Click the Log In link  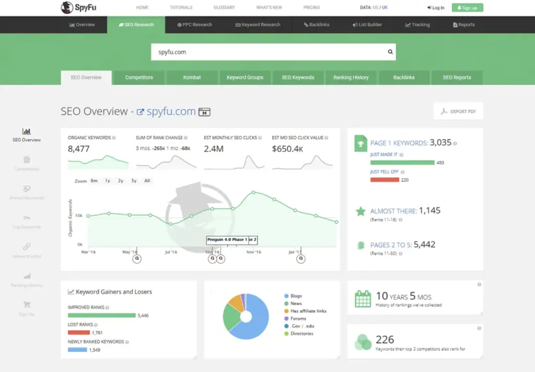point(436,7)
